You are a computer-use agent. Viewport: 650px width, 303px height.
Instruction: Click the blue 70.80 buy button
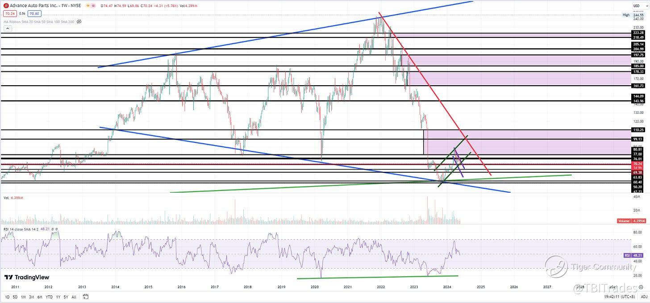pyautogui.click(x=35, y=13)
